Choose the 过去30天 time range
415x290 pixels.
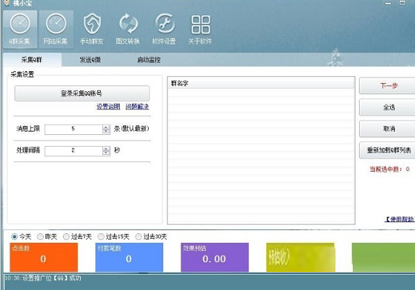pyautogui.click(x=139, y=236)
